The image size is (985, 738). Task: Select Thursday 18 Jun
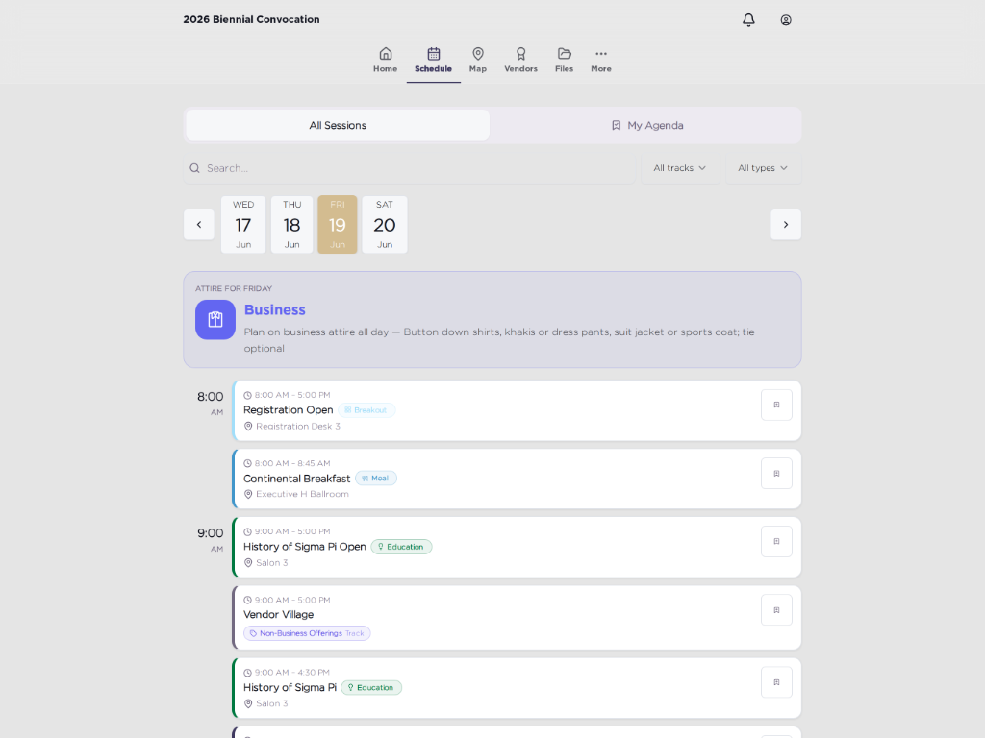291,225
